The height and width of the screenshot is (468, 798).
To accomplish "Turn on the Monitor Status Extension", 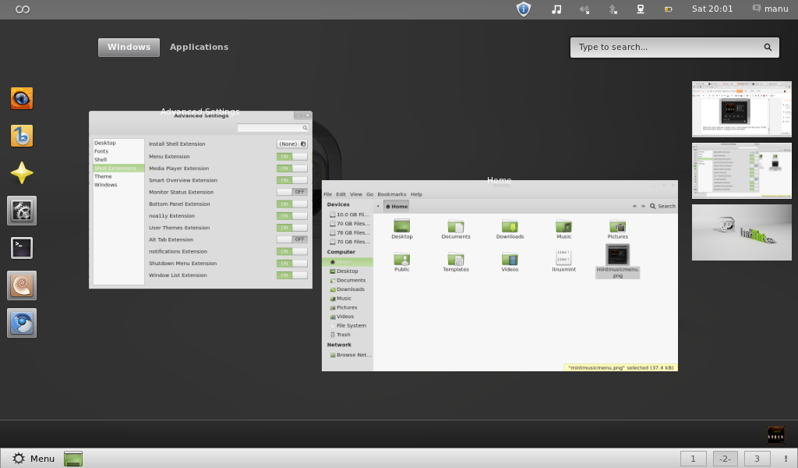I will [x=292, y=192].
